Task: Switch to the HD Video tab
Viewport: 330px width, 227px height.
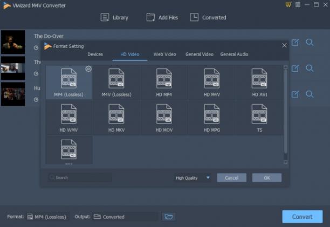Action: click(x=129, y=54)
